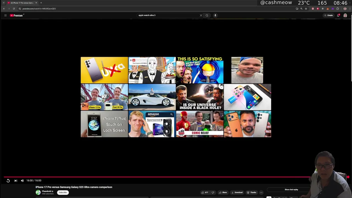Open the YouTube account avatar menu

pyautogui.click(x=345, y=15)
